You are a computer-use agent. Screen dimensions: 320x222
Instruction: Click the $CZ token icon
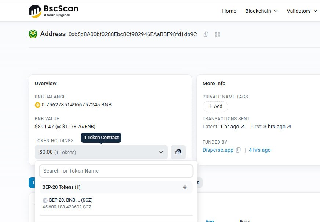pyautogui.click(x=45, y=200)
